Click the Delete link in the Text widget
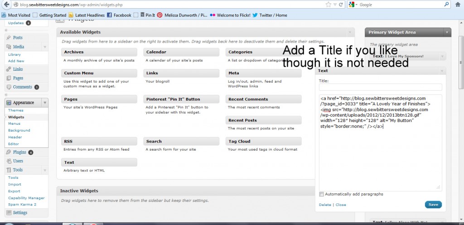 [x=325, y=205]
